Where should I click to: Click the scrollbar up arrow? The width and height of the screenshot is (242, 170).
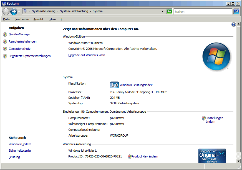pyautogui.click(x=238, y=24)
